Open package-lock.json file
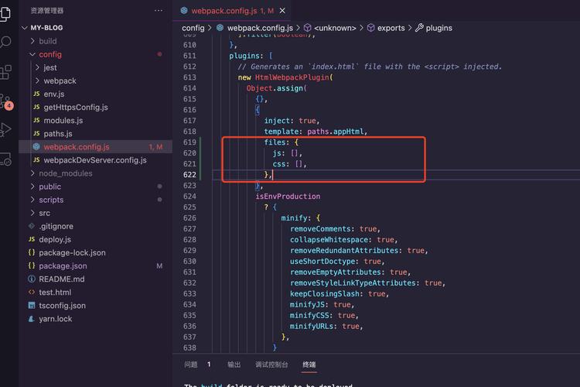Screen dimensions: 580x387 click(x=72, y=252)
